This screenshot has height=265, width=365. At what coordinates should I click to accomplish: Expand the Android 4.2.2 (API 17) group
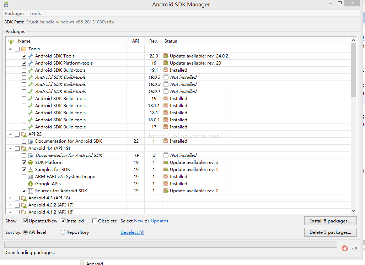pos(10,205)
